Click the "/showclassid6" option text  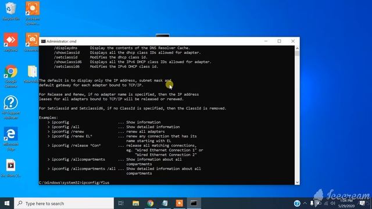tap(67, 62)
